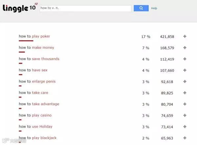Click the red frequency bar under "play poker"

26,41
